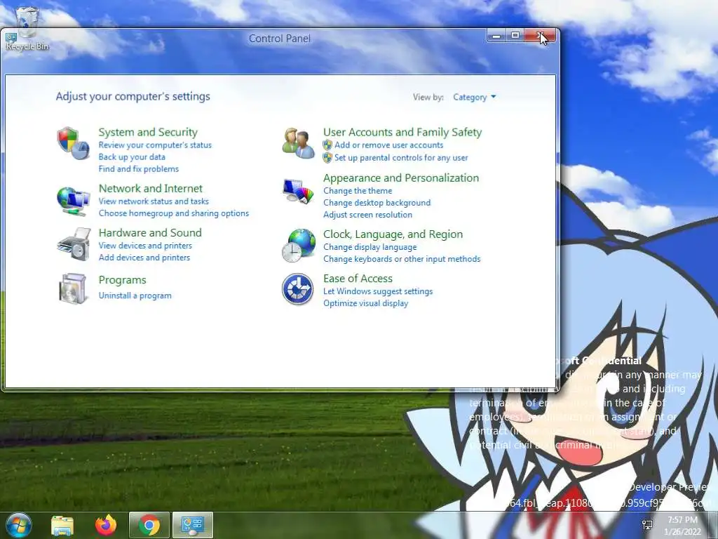
Task: Open User Accounts and Family Safety heading
Action: (x=402, y=132)
